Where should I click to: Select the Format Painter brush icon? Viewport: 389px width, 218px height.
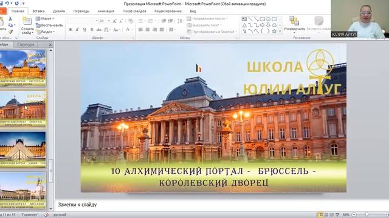pyautogui.click(x=10, y=31)
